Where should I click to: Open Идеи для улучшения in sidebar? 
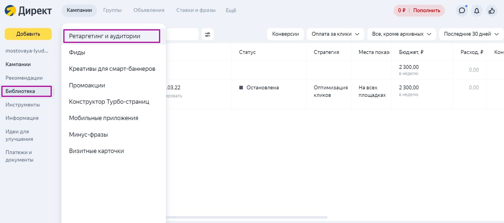[x=19, y=135]
